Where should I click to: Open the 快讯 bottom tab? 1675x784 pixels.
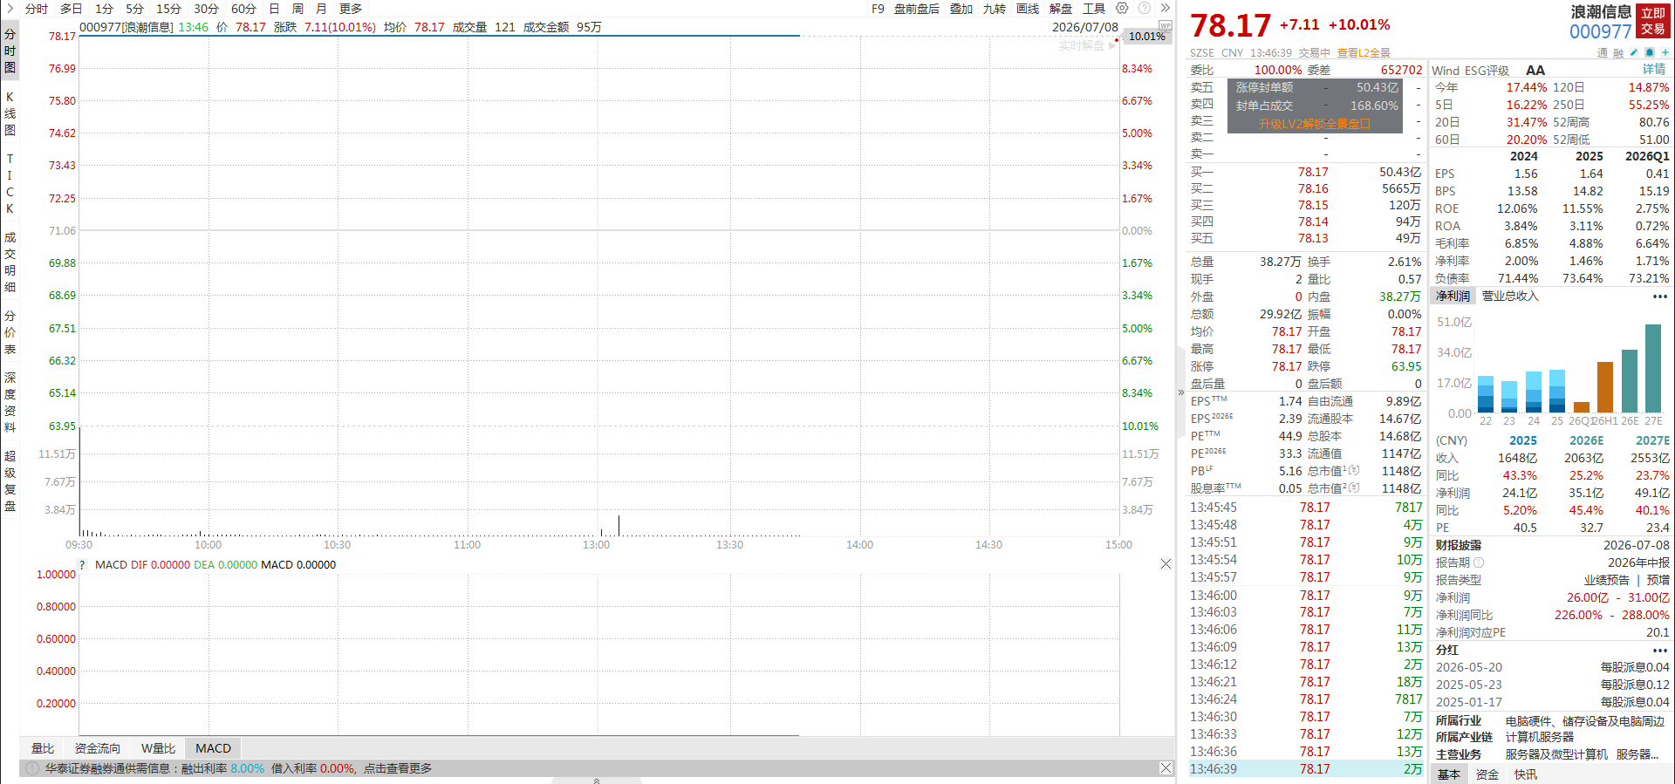[1526, 774]
